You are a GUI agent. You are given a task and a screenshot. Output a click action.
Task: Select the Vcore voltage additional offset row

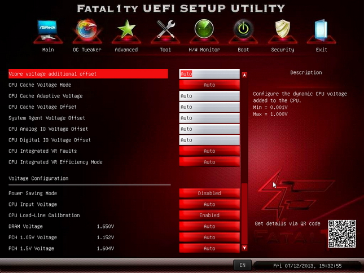coord(88,74)
